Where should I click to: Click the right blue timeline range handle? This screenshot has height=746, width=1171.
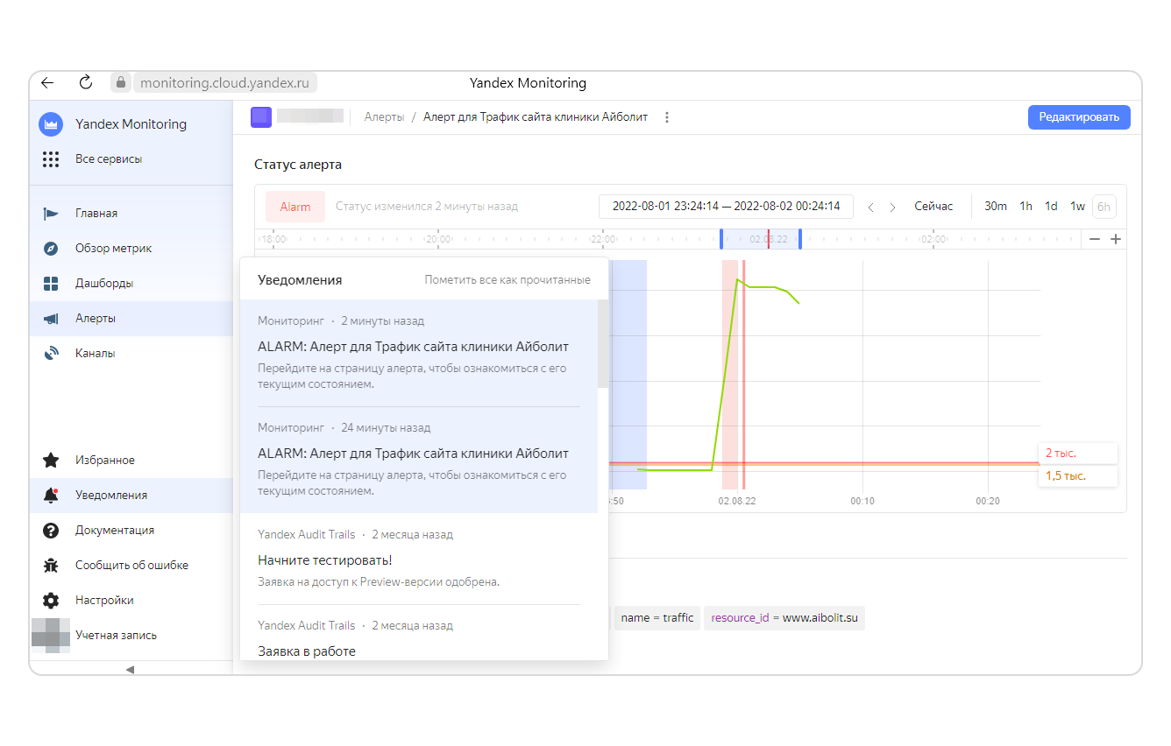click(800, 239)
